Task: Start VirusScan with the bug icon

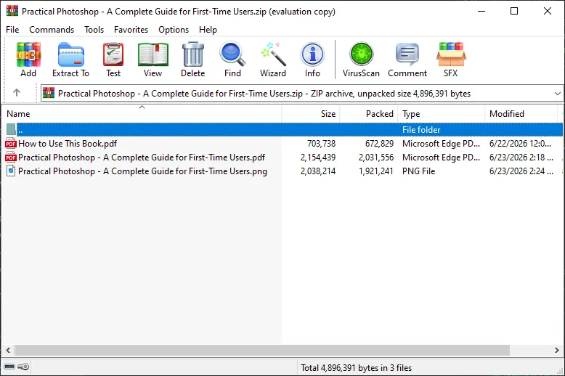Action: pos(361,54)
